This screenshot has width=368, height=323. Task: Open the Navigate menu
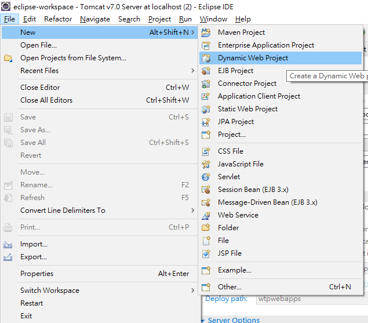[x=95, y=19]
